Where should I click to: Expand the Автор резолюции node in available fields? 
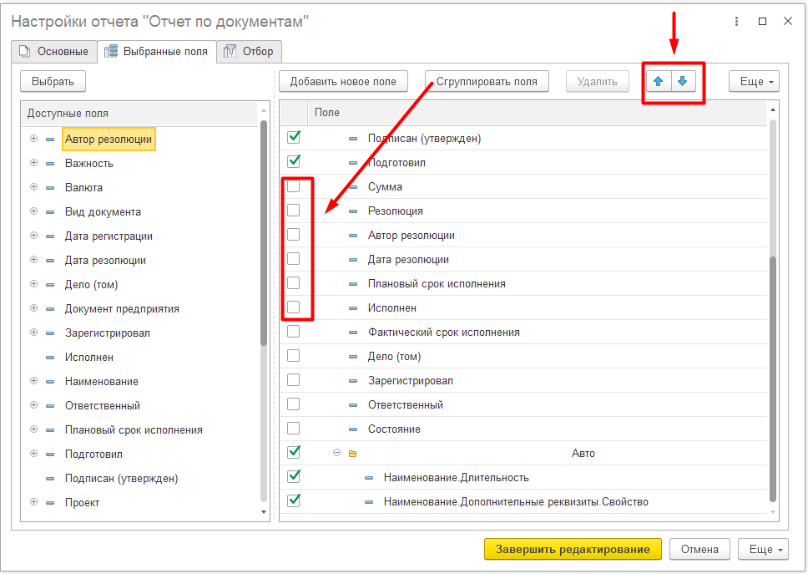click(x=33, y=139)
